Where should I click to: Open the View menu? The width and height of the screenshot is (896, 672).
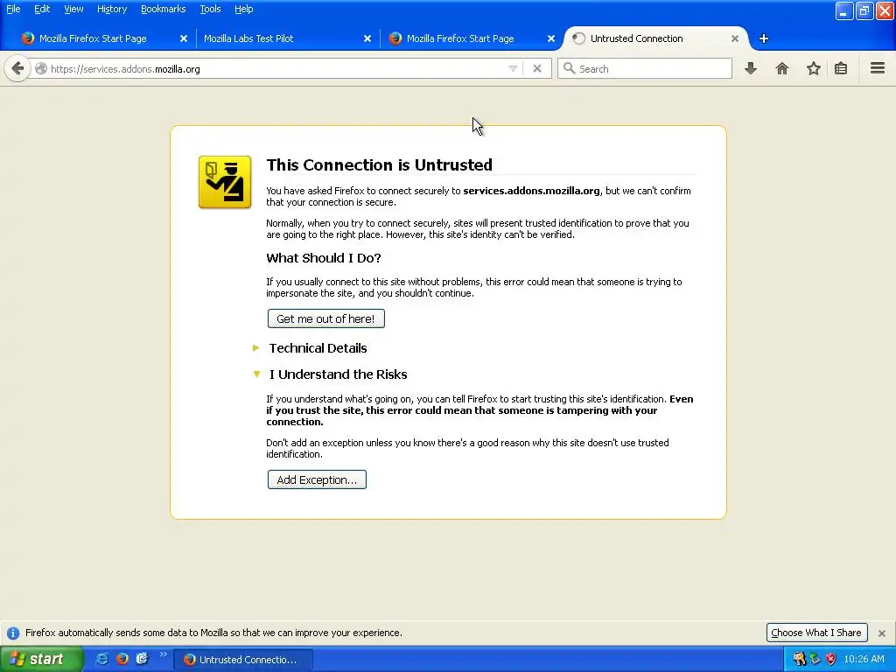coord(73,9)
